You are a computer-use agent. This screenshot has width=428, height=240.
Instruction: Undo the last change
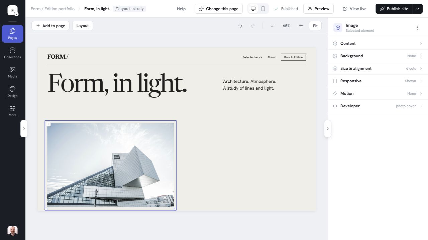(240, 26)
